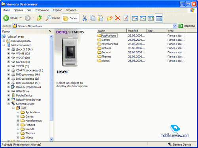Click the address bar field
The width and height of the screenshot is (198, 148).
pos(92,26)
